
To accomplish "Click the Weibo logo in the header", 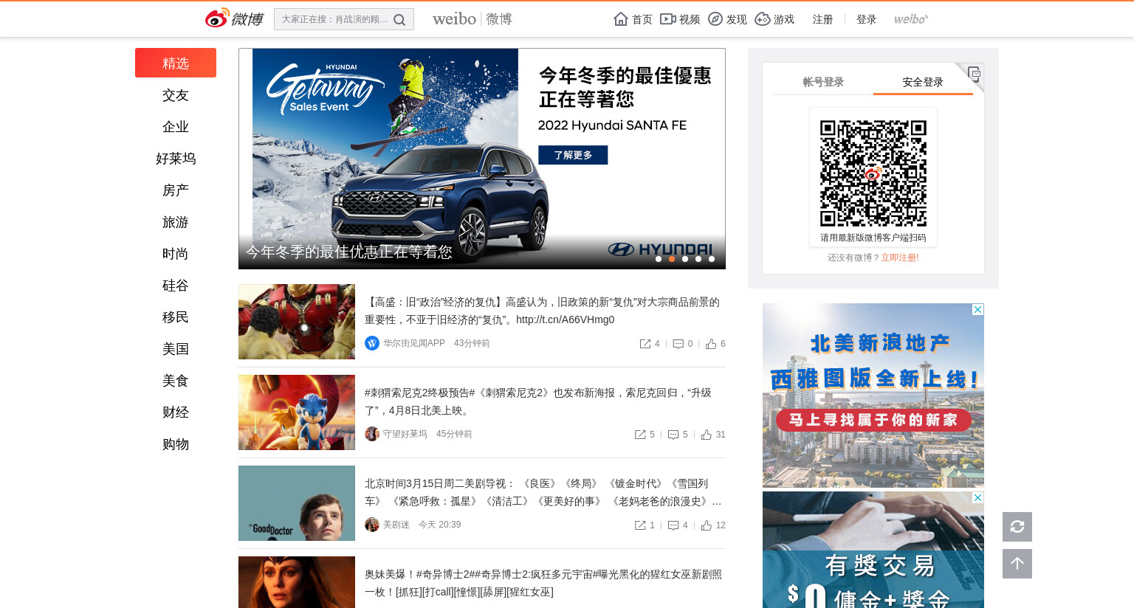I will pos(234,18).
